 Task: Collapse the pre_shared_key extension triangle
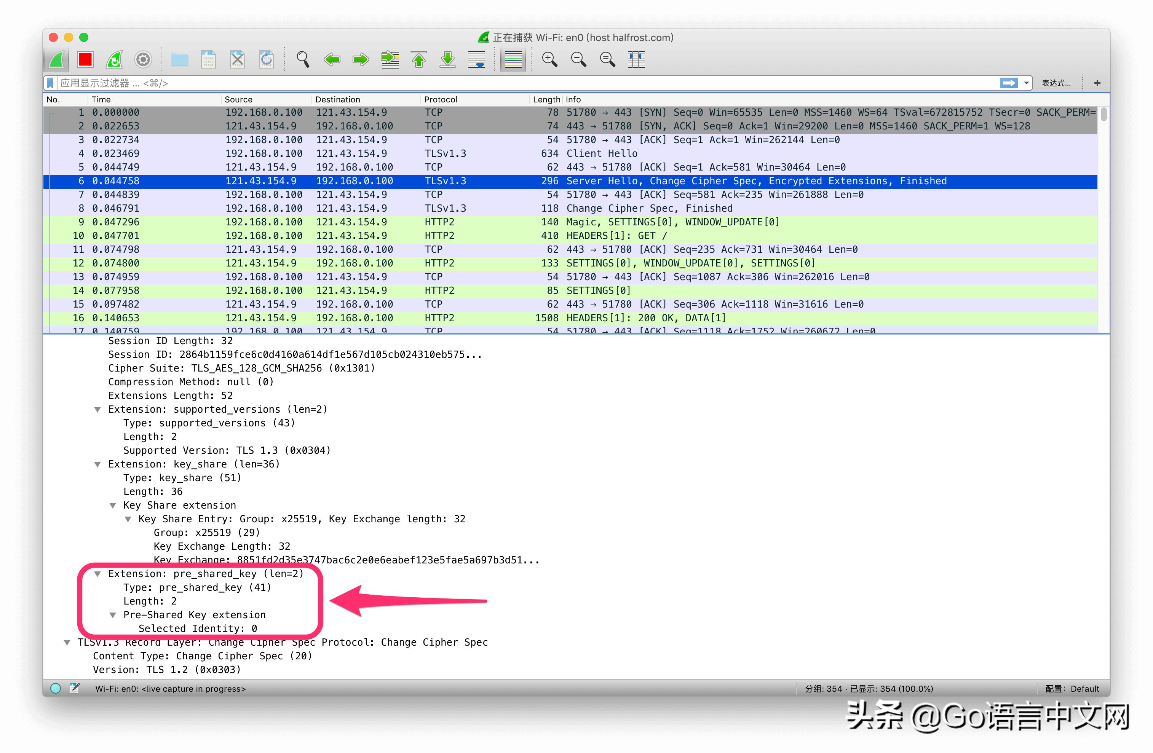coord(97,574)
